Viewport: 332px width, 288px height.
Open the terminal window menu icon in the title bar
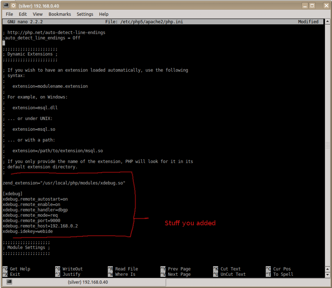point(6,5)
